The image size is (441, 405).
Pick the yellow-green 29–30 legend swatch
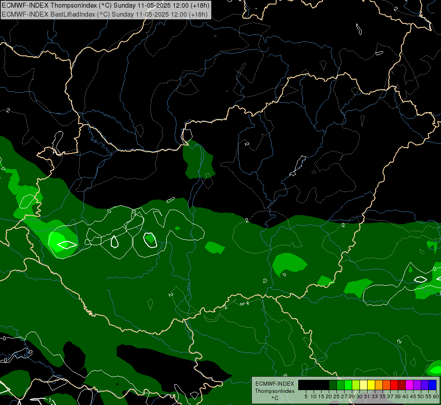pos(356,385)
